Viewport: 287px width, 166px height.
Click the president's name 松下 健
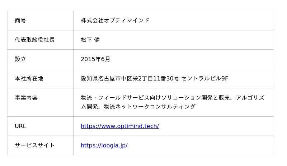[90, 40]
